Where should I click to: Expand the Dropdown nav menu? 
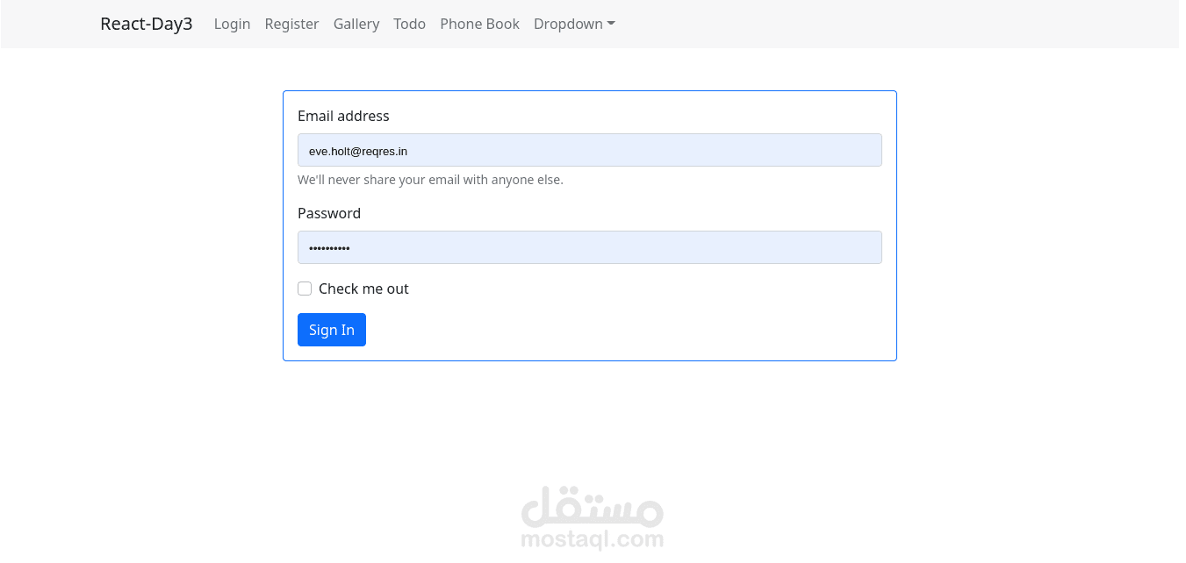tap(568, 24)
